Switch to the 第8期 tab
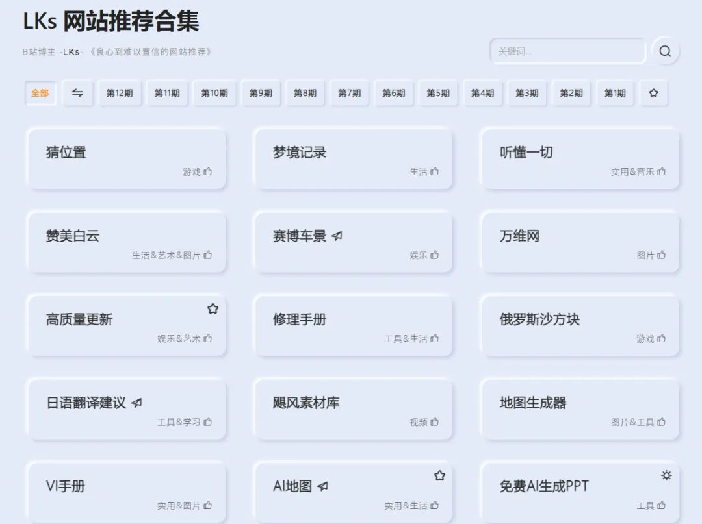Image resolution: width=702 pixels, height=524 pixels. click(x=305, y=93)
